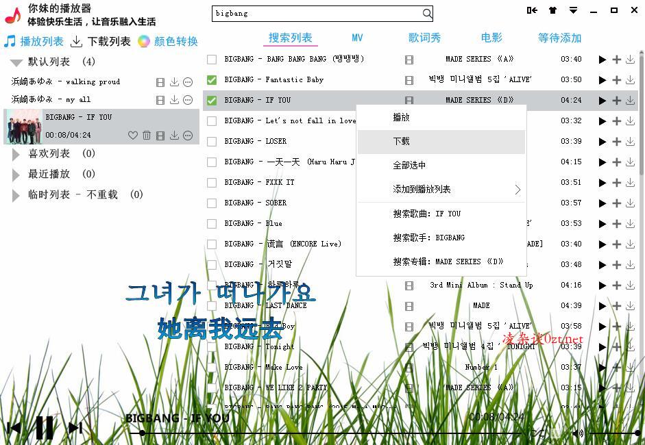Open MV for LAST DANCE row
Image resolution: width=645 pixels, height=445 pixels.
point(409,306)
